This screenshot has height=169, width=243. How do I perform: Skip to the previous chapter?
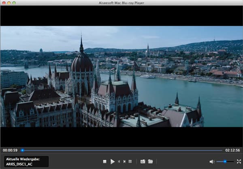(x=119, y=161)
